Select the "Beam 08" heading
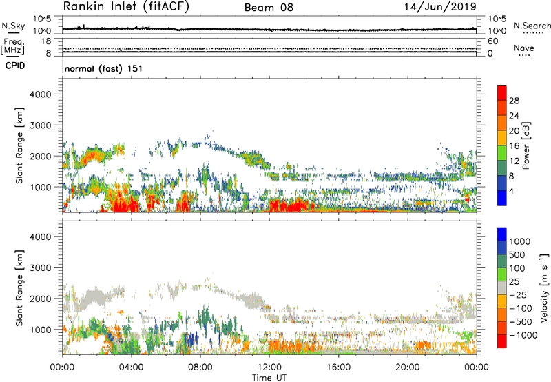The image size is (551, 382). pyautogui.click(x=269, y=8)
